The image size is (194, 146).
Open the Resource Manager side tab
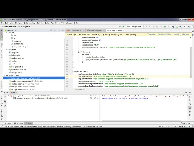click(2, 50)
